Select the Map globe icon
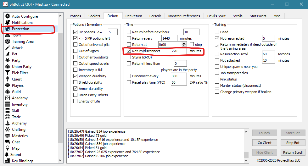Viewport: 308px width, 166px height. pyautogui.click(x=7, y=148)
